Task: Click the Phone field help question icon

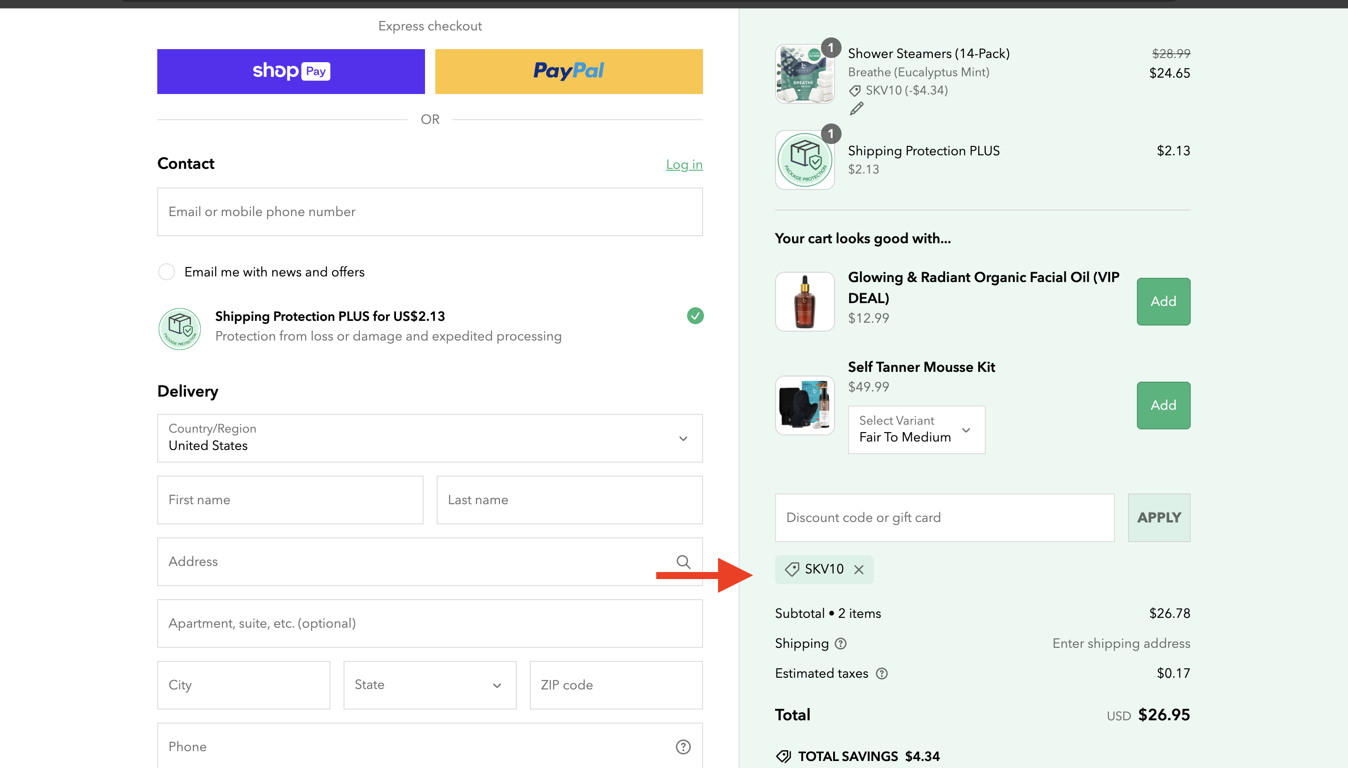Action: 683,746
